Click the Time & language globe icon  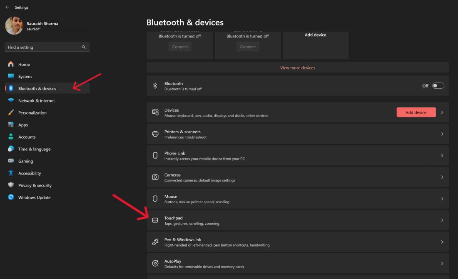coord(11,149)
